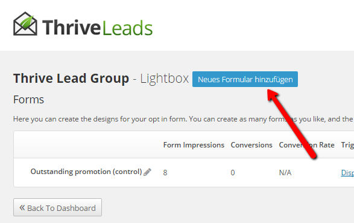Viewport: 354px width, 223px height.
Task: Click the red arrow annotation
Action: 292,124
